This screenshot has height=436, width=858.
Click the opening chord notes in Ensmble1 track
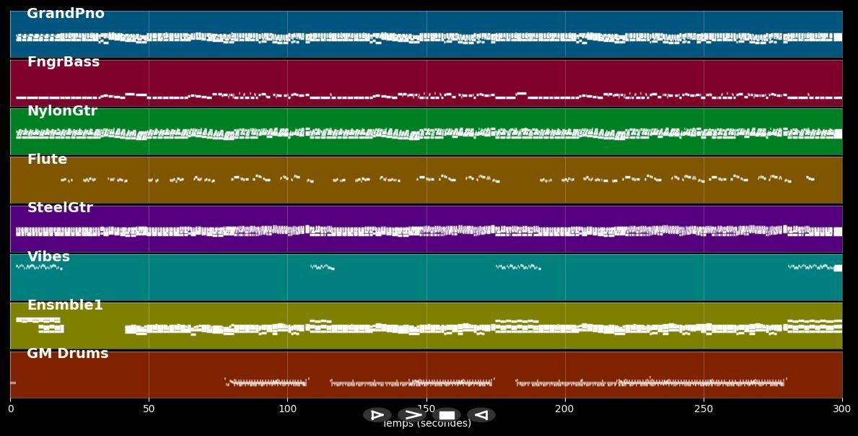(38, 320)
